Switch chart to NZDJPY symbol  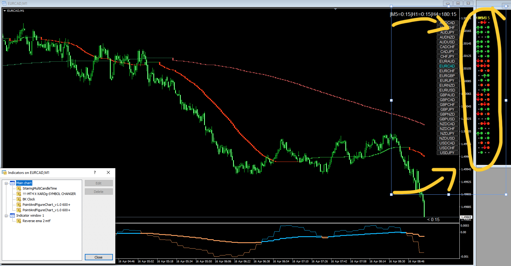(447, 134)
